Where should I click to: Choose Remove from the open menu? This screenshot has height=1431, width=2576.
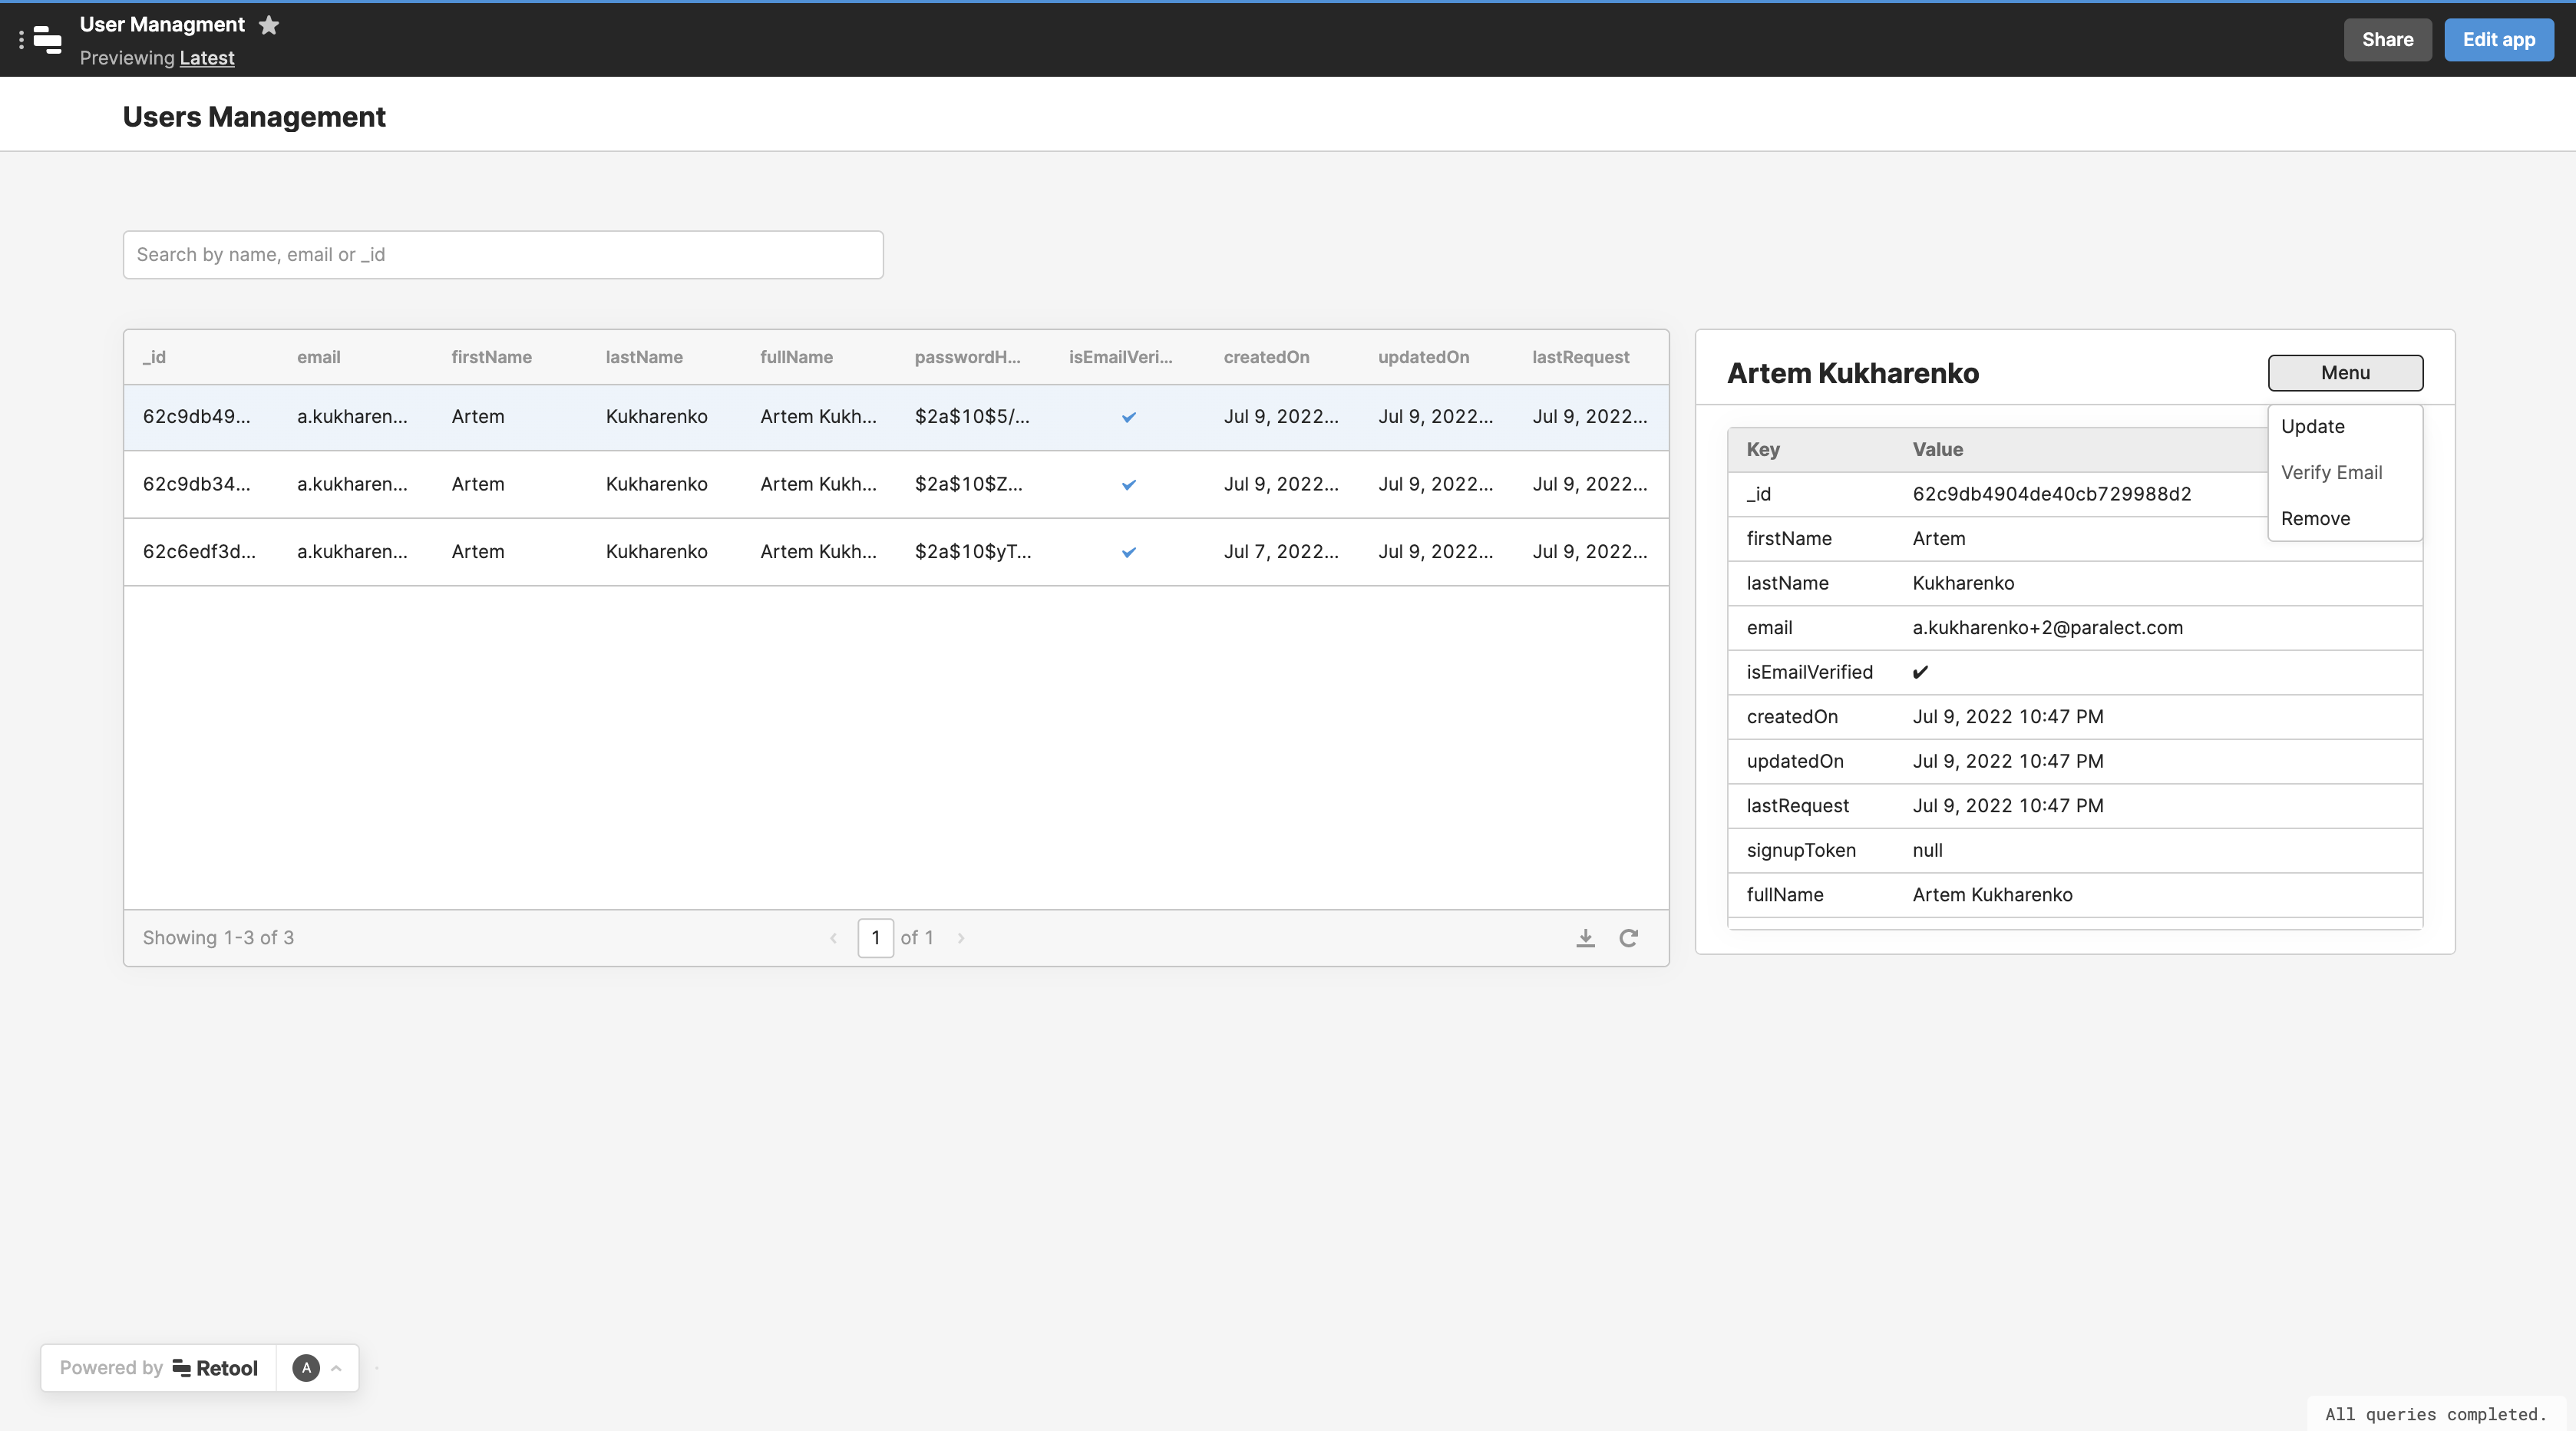(x=2315, y=519)
